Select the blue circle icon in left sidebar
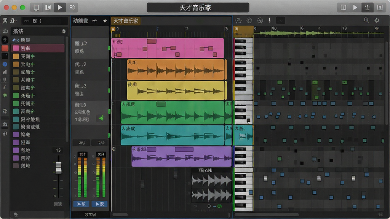 [5, 64]
